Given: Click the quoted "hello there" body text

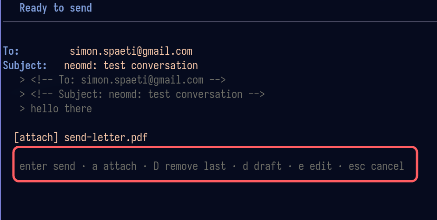Looking at the screenshot, I should point(61,109).
